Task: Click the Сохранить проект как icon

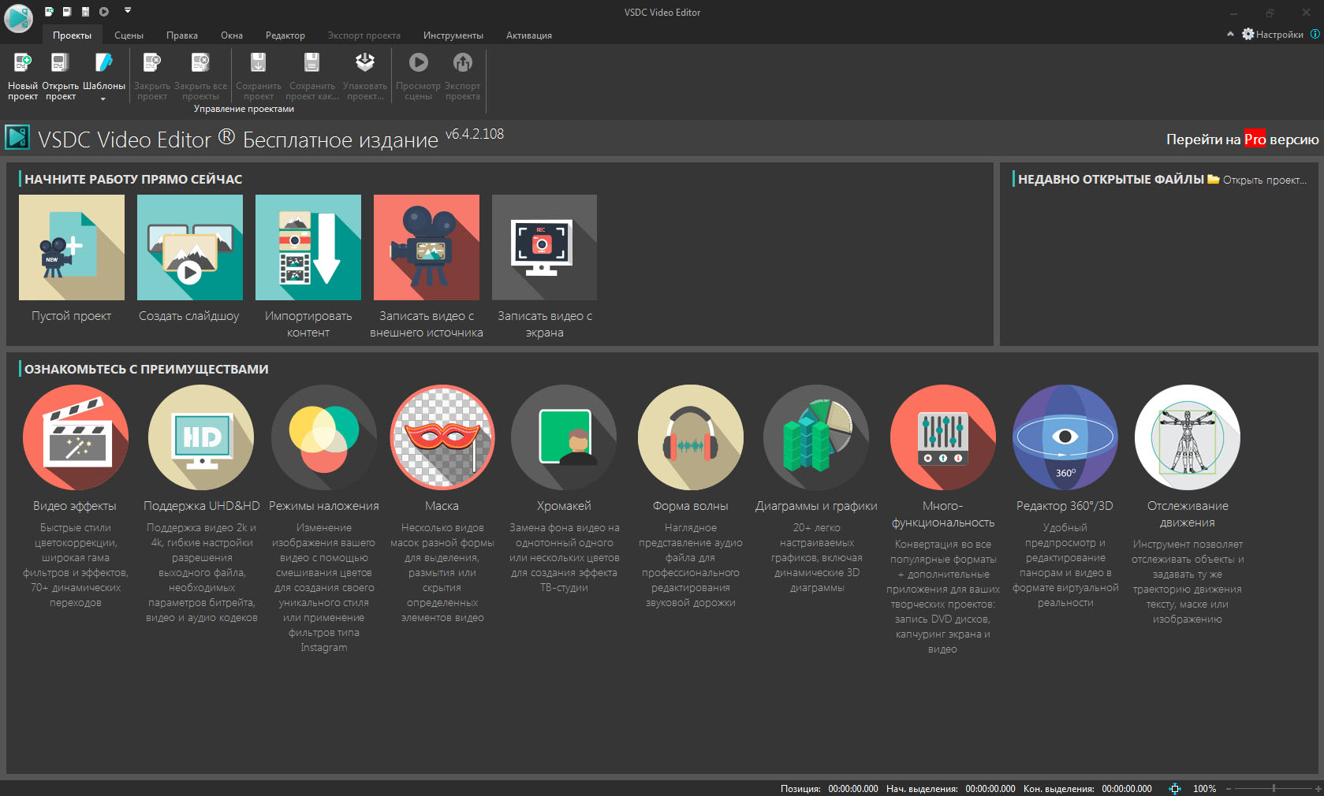Action: 312,62
